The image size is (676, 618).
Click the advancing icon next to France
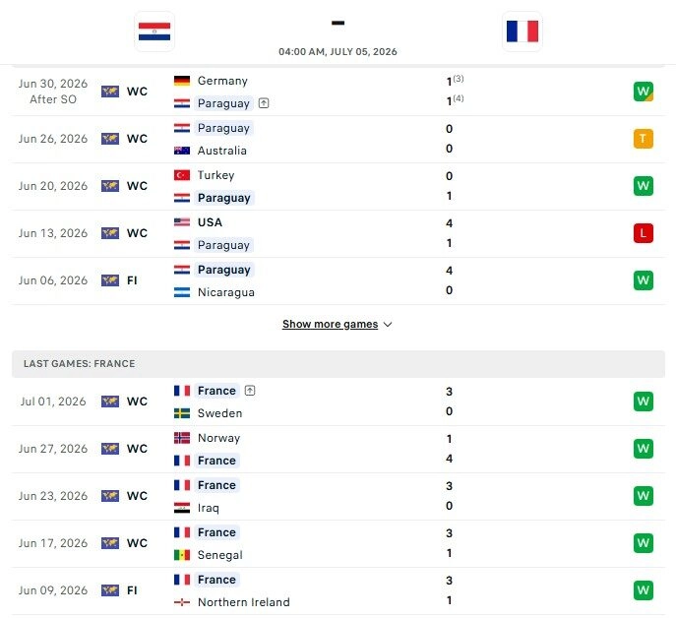[250, 391]
